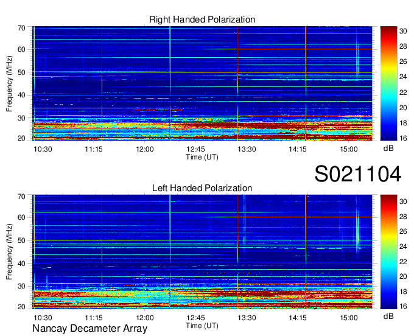Click the 16 dB tick on top colorbar
Viewport: 414px width, 336px height.
click(x=403, y=138)
